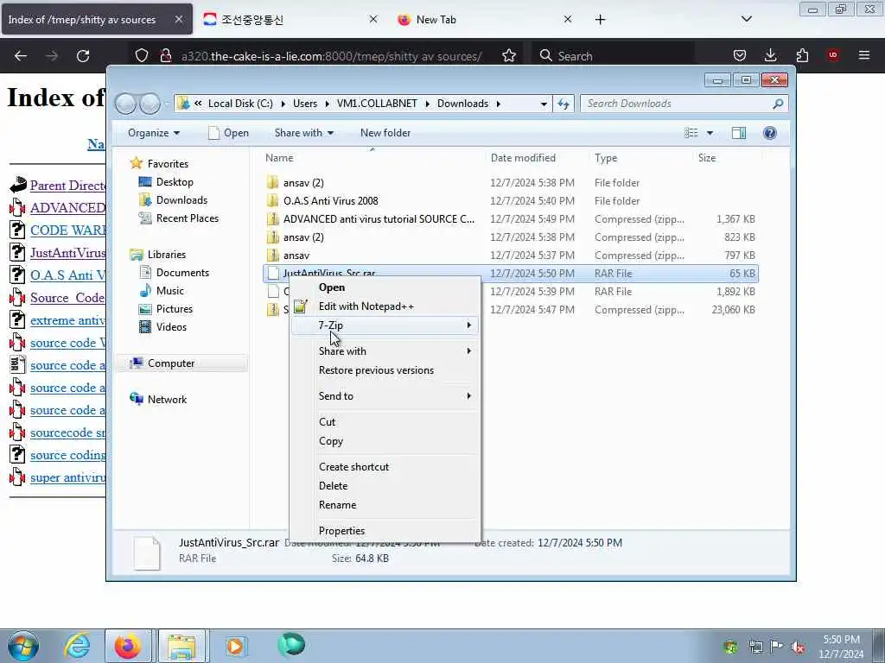The image size is (885, 663).
Task: List all tabs dropdown arrow
Action: pyautogui.click(x=746, y=20)
